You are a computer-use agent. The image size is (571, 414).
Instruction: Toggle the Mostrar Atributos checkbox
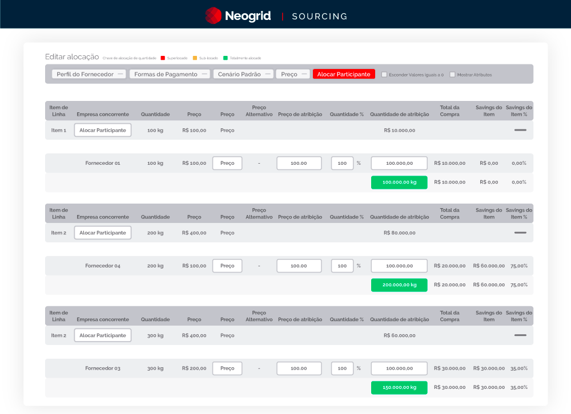[452, 74]
